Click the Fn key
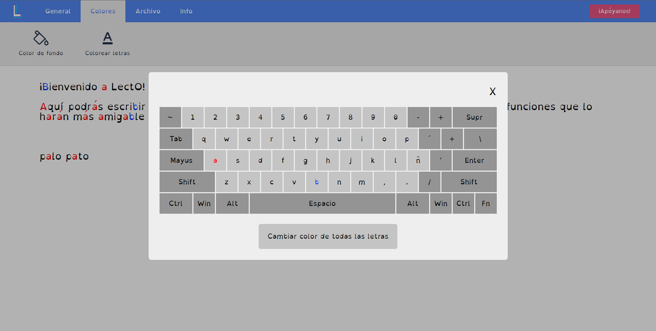Image resolution: width=656 pixels, height=331 pixels. [x=486, y=204]
